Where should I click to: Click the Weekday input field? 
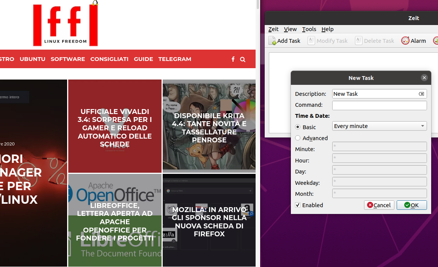click(x=379, y=181)
